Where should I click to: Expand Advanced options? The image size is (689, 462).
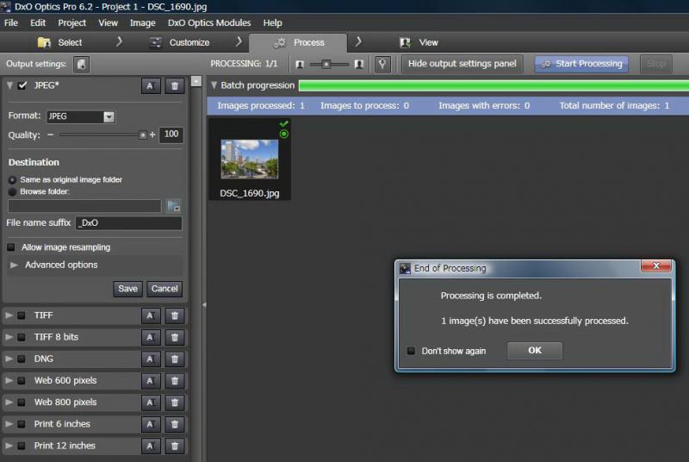click(x=14, y=265)
